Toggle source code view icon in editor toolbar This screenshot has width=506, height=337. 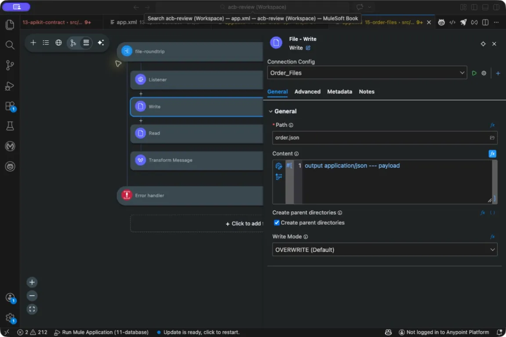tap(452, 22)
